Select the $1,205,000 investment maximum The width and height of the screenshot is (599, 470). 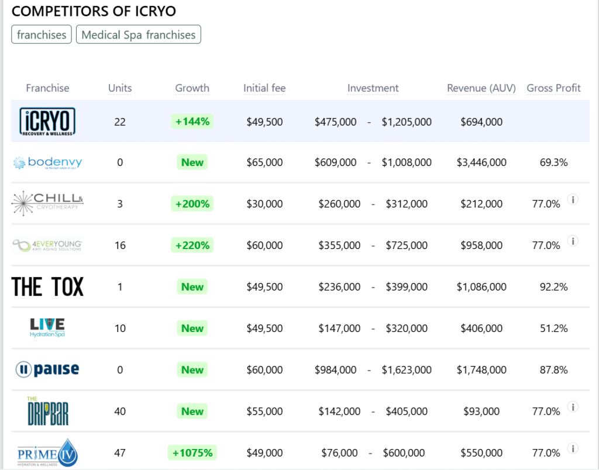[407, 122]
